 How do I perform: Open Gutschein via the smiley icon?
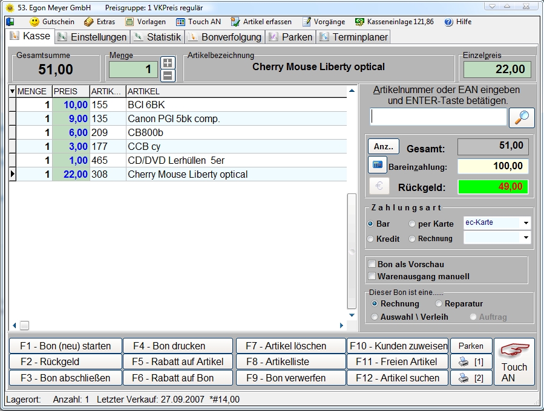(x=34, y=22)
